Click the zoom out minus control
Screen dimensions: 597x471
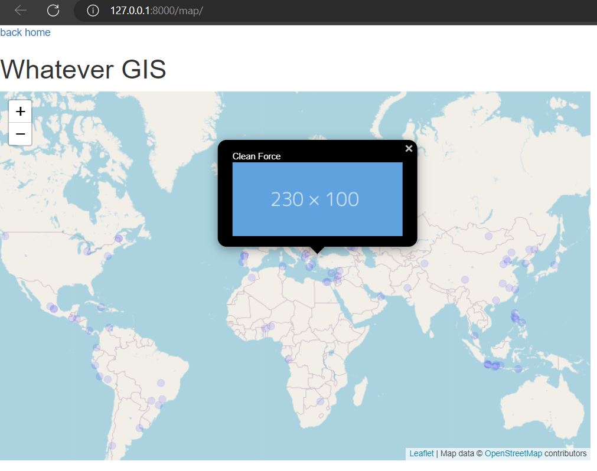(x=20, y=134)
